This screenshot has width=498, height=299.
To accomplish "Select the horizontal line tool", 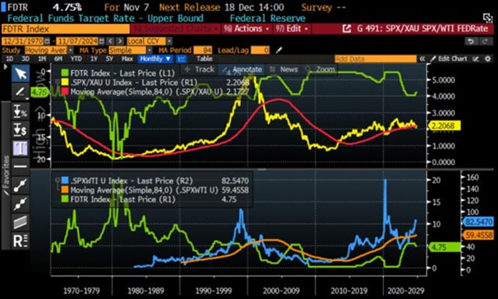I will tap(21, 166).
